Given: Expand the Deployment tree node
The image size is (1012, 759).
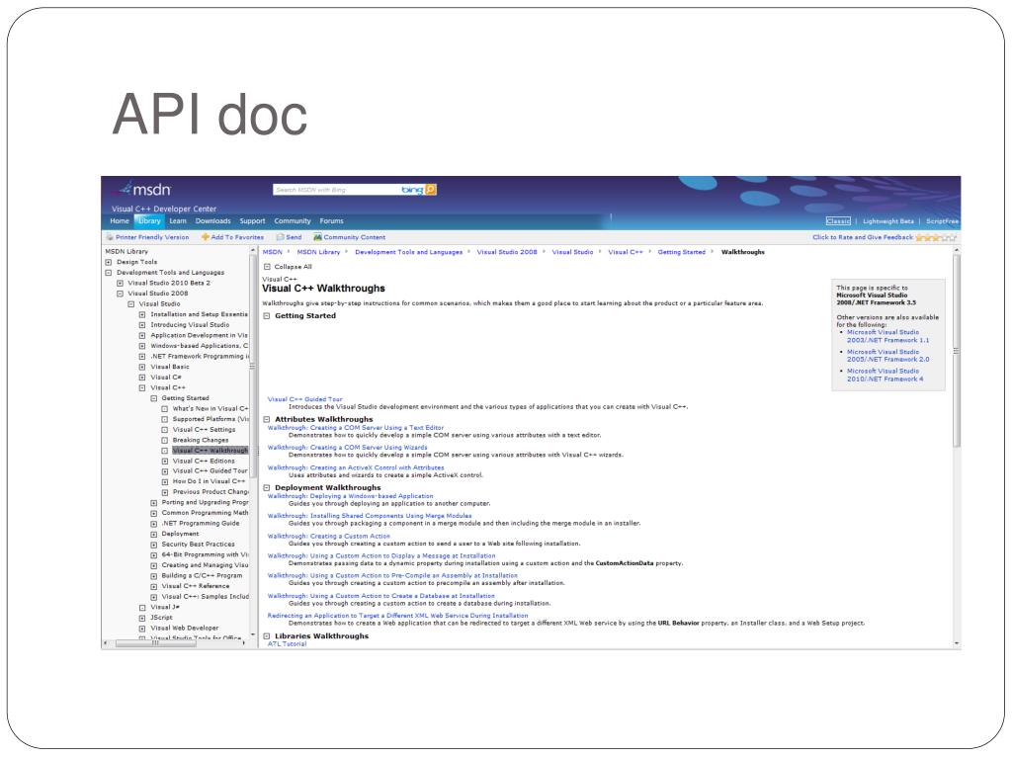Looking at the screenshot, I should [x=153, y=534].
